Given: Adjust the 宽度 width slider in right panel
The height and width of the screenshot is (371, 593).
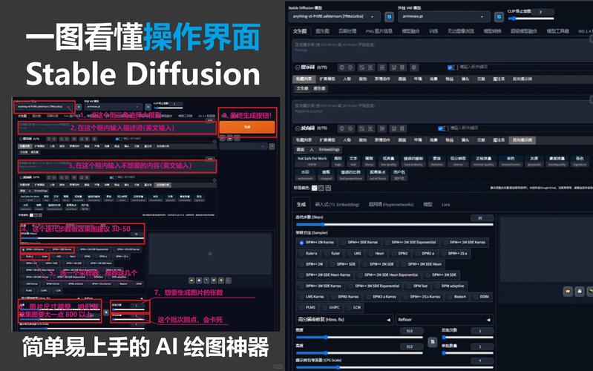Looking at the screenshot, I should [x=359, y=338].
